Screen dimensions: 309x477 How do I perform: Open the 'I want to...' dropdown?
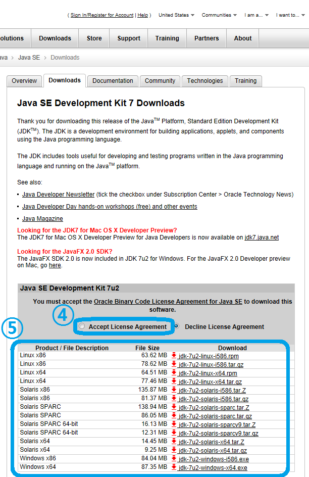pos(290,15)
